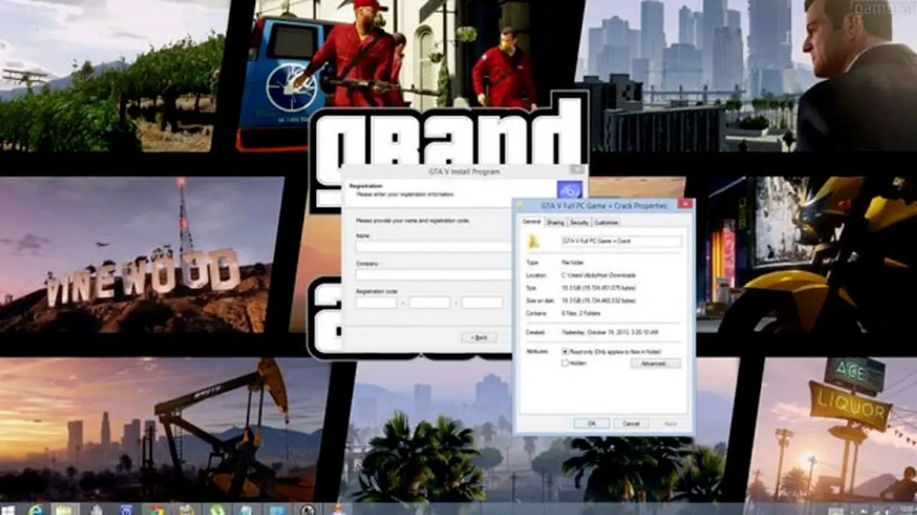Image resolution: width=917 pixels, height=515 pixels.
Task: Click the large folder icon in Properties
Action: tap(532, 242)
